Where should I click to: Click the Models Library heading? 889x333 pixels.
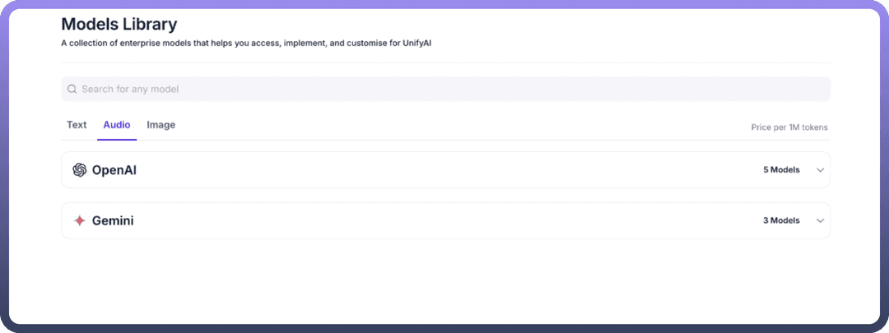[119, 25]
